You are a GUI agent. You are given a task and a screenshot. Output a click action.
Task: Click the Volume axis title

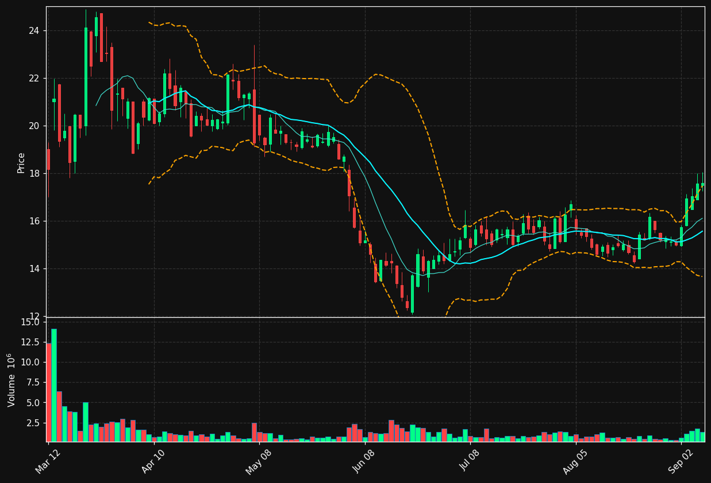coord(11,380)
